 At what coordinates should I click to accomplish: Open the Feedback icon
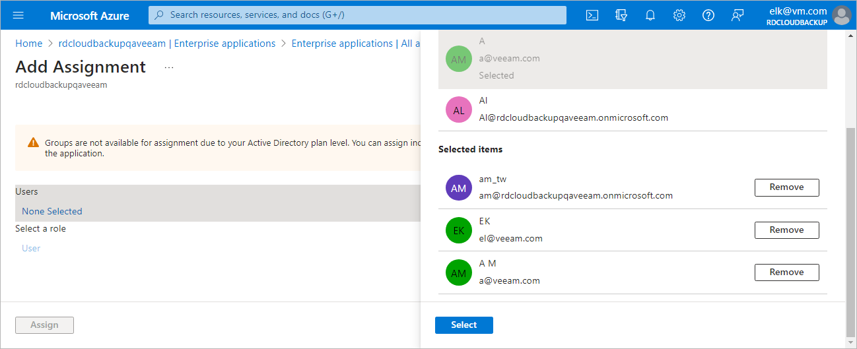(737, 15)
